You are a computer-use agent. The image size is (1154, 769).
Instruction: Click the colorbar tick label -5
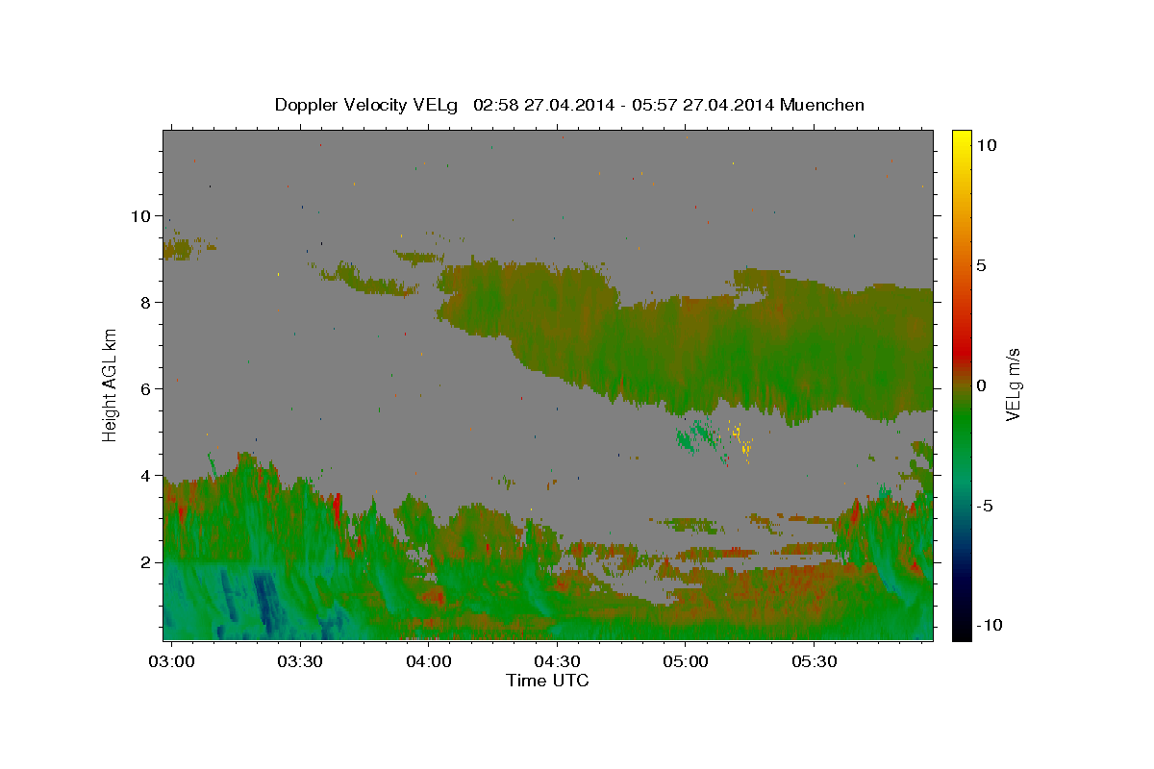coord(985,506)
